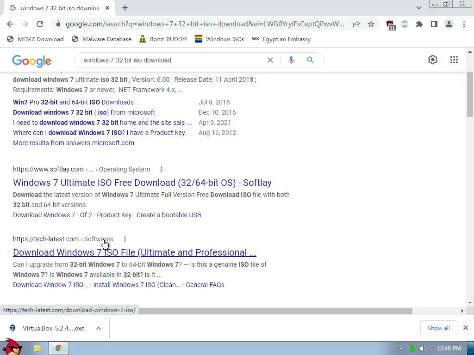The height and width of the screenshot is (355, 474).
Task: Open the Google apps grid
Action: (x=454, y=60)
